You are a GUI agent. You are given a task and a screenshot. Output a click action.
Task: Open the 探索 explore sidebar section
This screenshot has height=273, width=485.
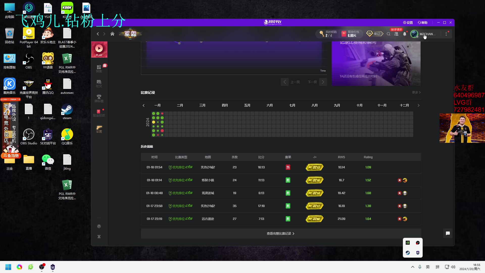[99, 69]
